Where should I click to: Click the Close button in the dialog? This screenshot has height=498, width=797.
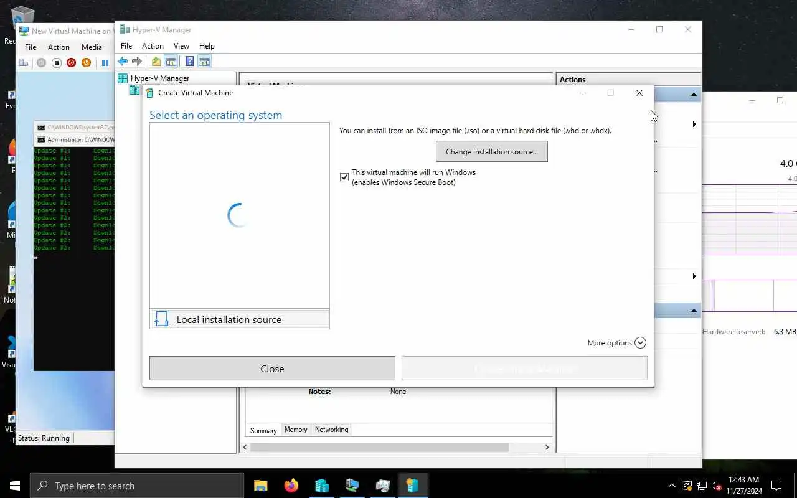pos(272,369)
